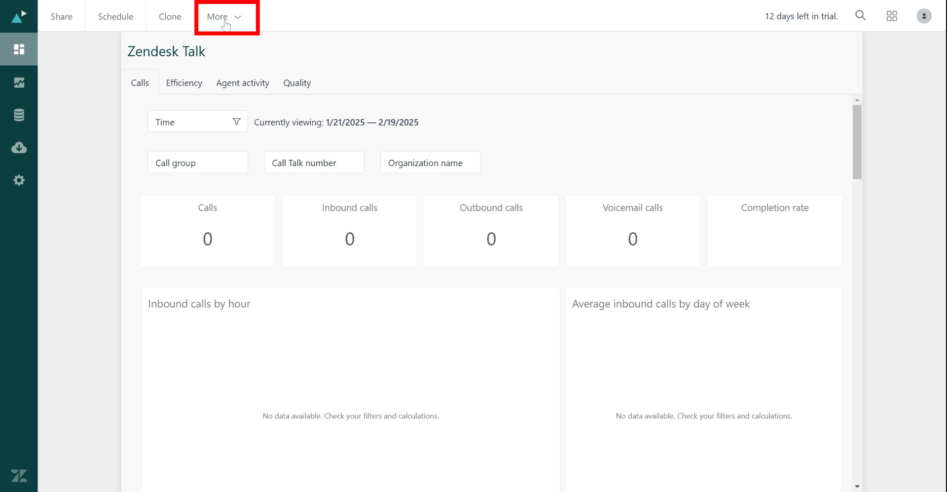Open the Zendesk products grid icon

click(x=892, y=16)
